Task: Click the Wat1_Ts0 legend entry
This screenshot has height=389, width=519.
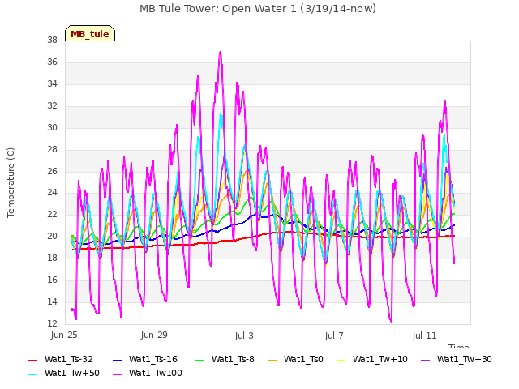Action: tap(295, 360)
